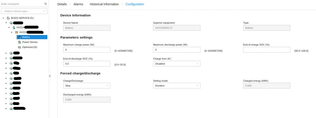Collapse the left sidebar panel handle

point(50,76)
